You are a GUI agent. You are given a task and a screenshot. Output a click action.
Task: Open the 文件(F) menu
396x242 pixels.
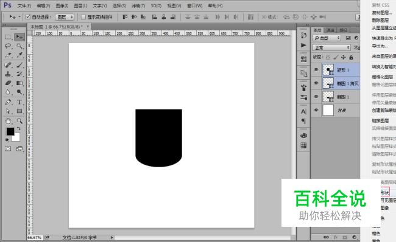24,5
